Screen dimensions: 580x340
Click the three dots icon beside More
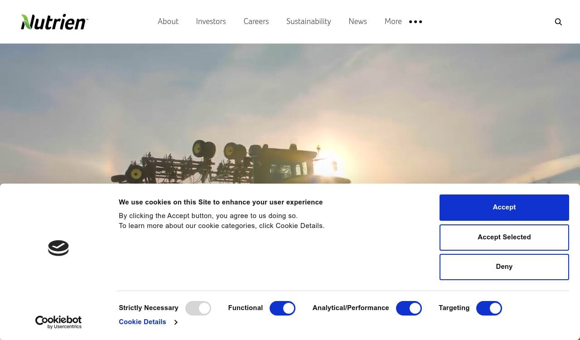tap(416, 22)
